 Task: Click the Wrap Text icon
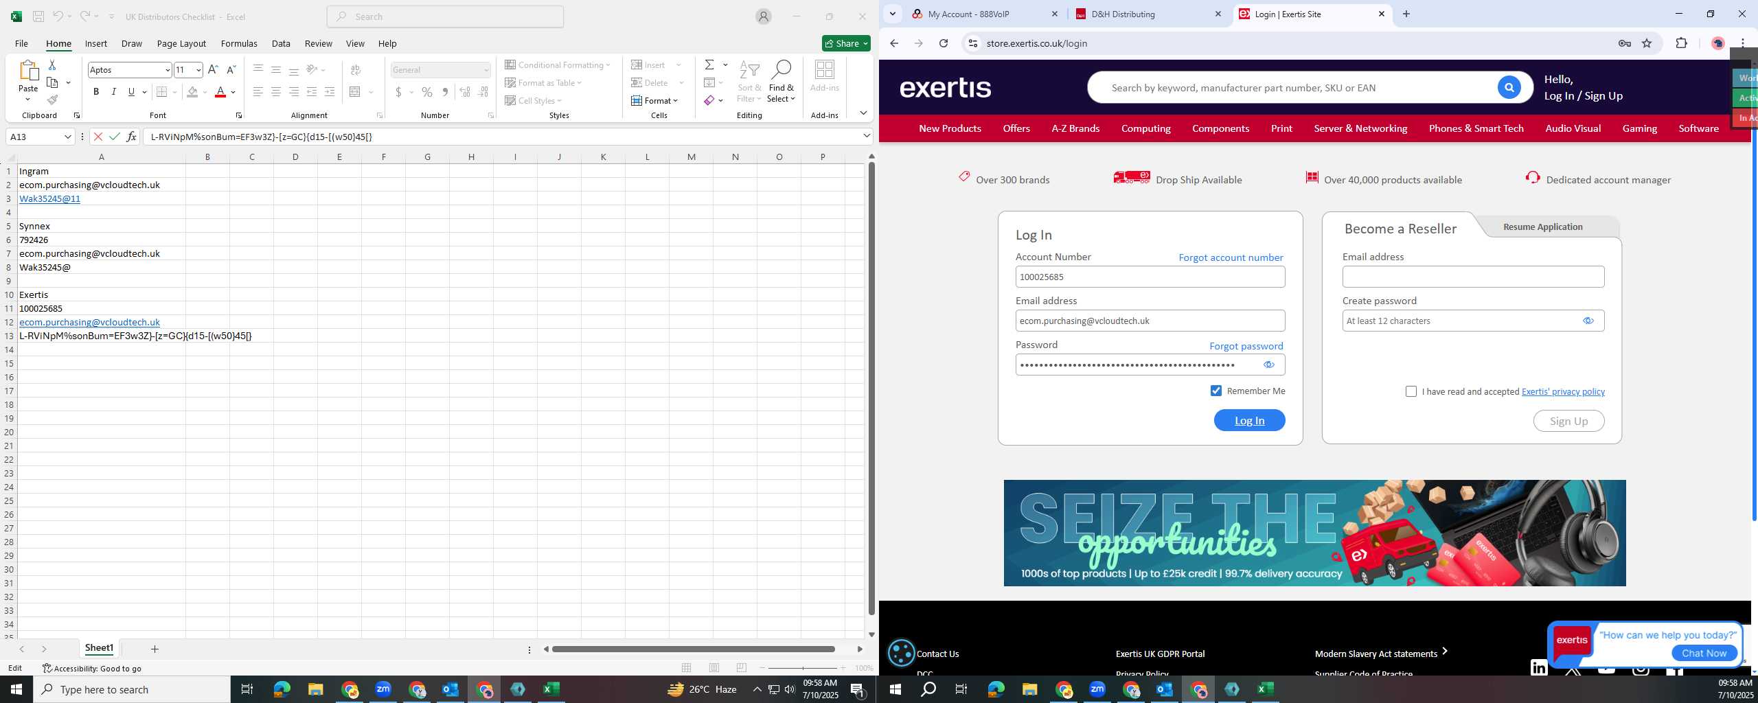pyautogui.click(x=356, y=70)
